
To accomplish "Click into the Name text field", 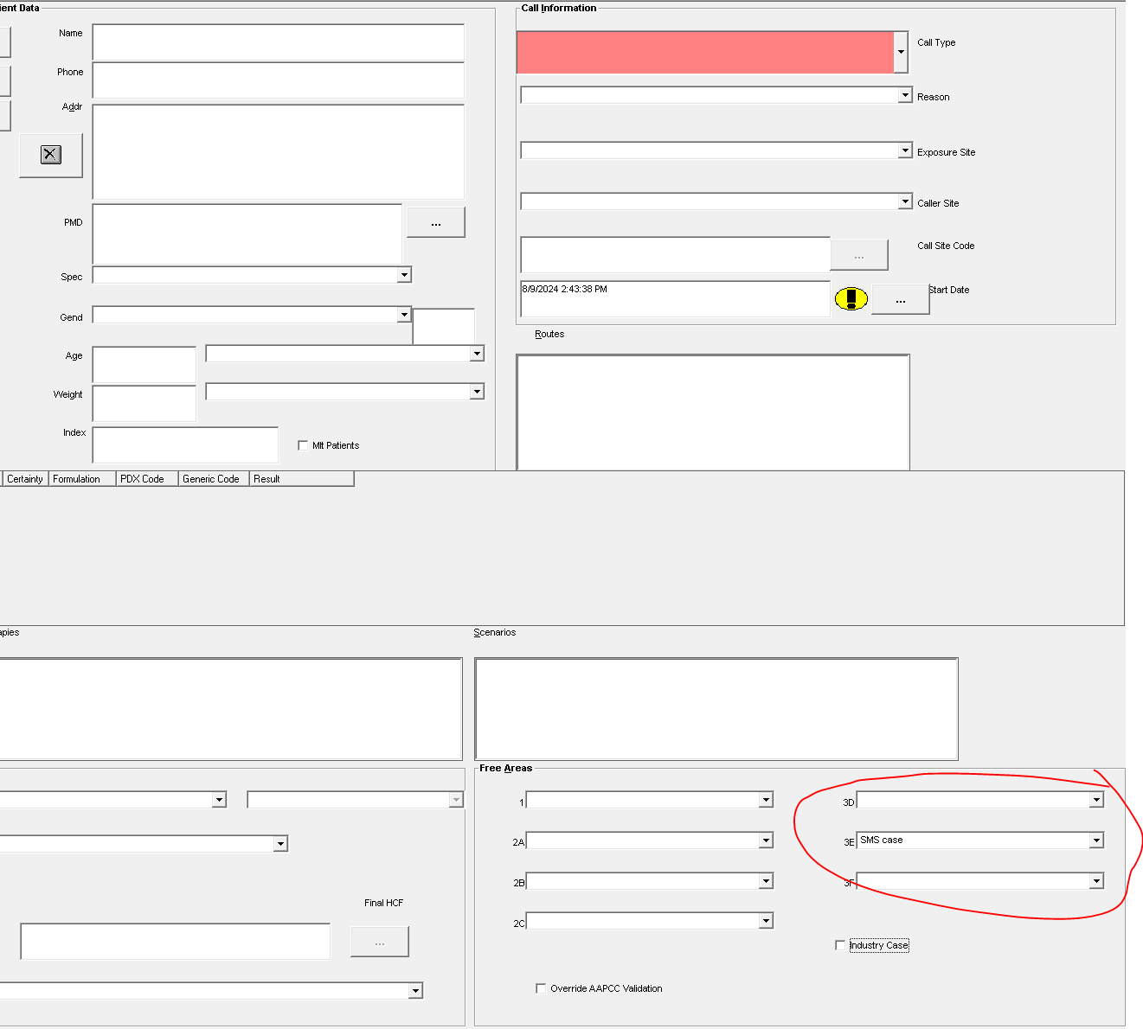I will [278, 42].
